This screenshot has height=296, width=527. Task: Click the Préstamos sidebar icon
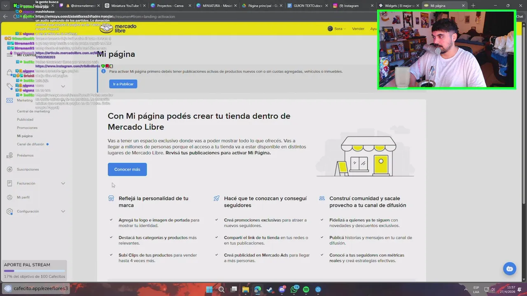click(x=9, y=155)
